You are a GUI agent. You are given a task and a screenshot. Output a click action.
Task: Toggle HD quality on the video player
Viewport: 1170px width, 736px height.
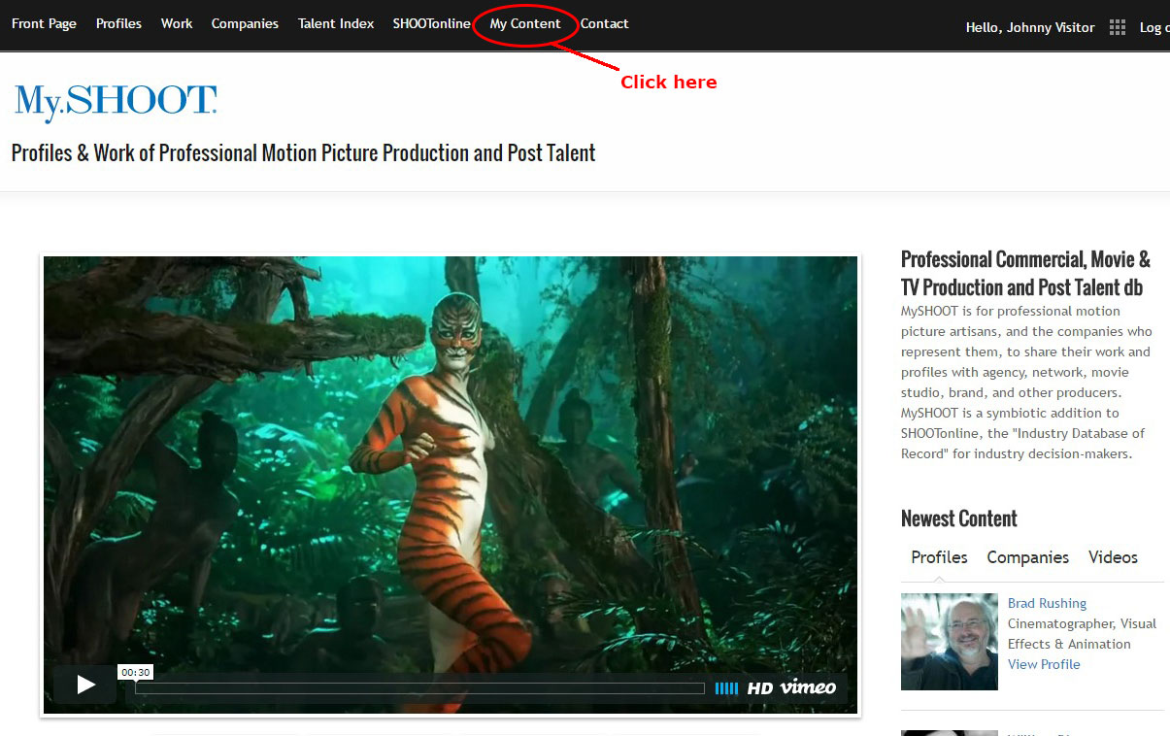click(x=759, y=688)
